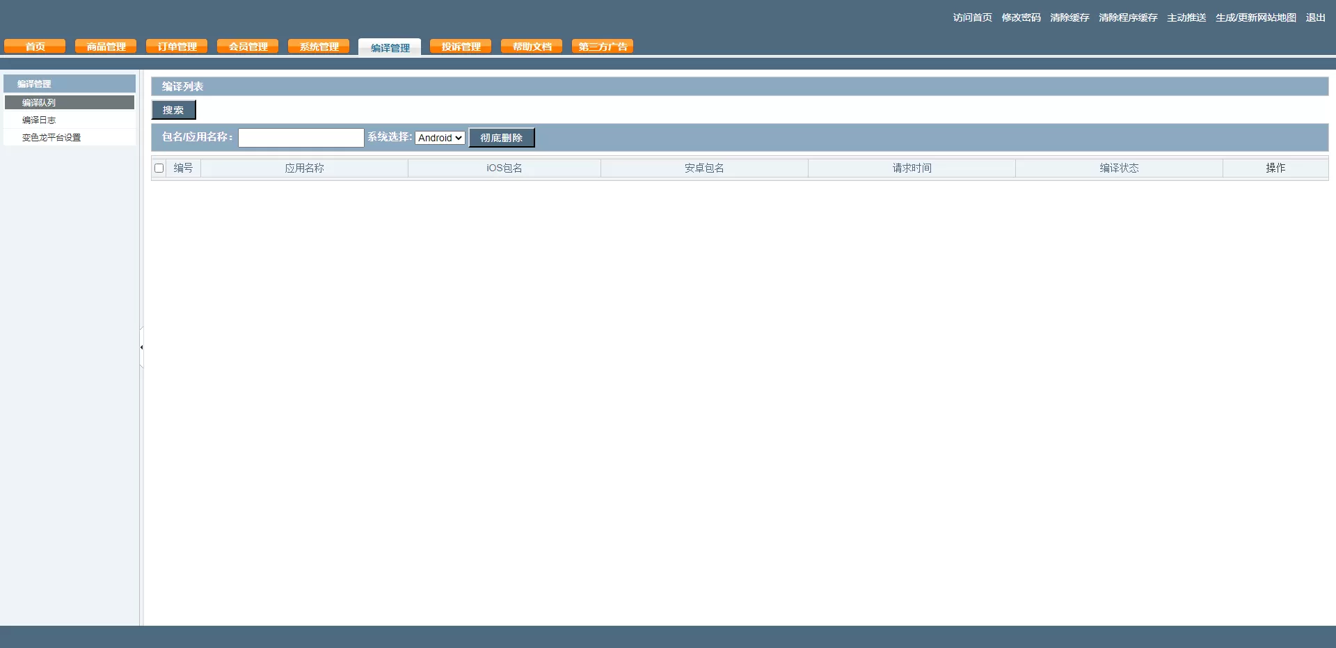
Task: Click the 清除缓存 link in top bar
Action: pyautogui.click(x=1069, y=17)
